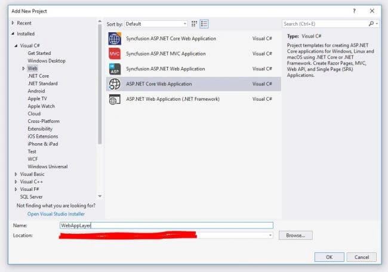The image size is (388, 272).
Task: Click the category tree scrollbar thumb
Action: coord(100,84)
